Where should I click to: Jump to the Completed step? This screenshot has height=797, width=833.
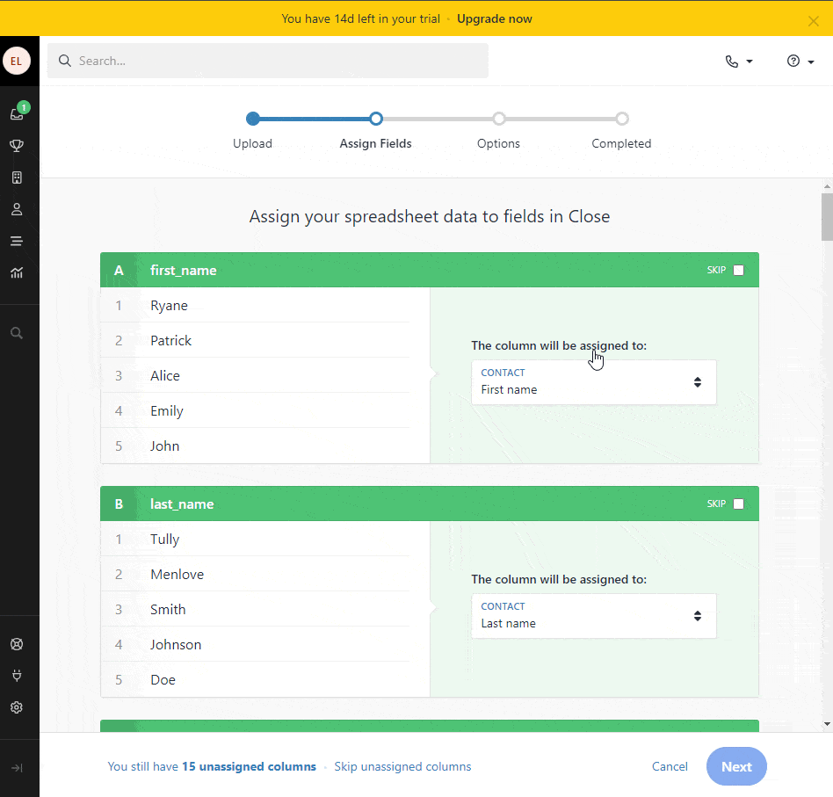point(621,143)
